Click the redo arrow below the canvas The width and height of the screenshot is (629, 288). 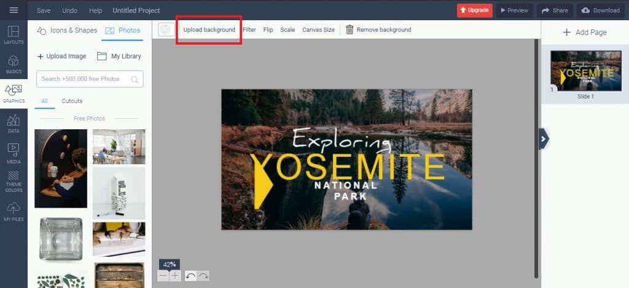[203, 276]
